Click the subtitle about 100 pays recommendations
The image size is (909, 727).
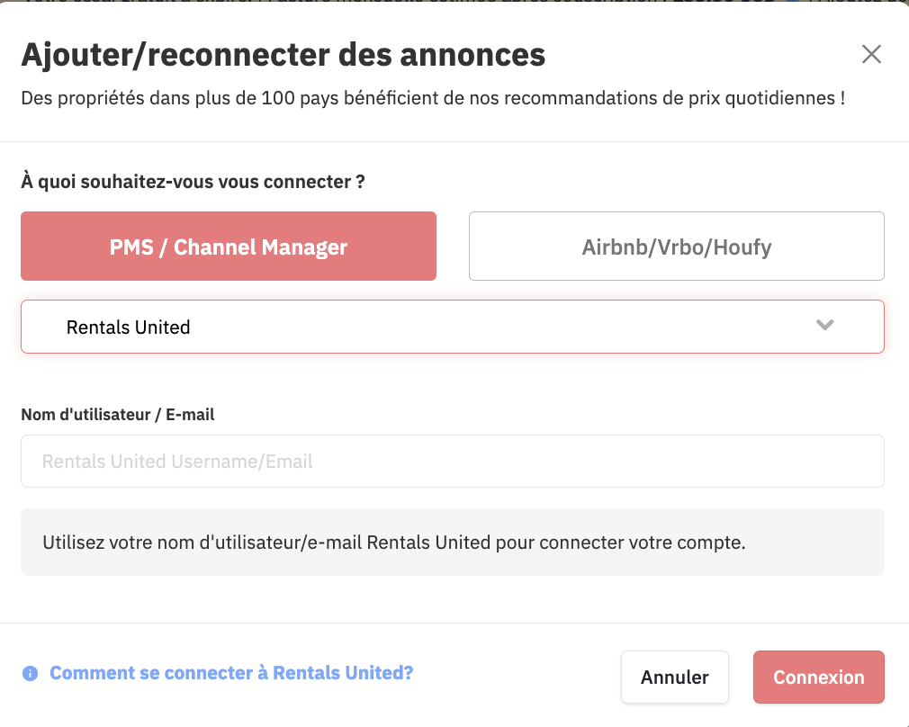click(x=433, y=98)
